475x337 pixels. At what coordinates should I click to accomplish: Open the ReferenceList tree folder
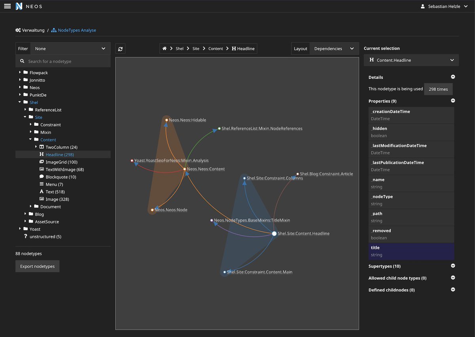[48, 110]
